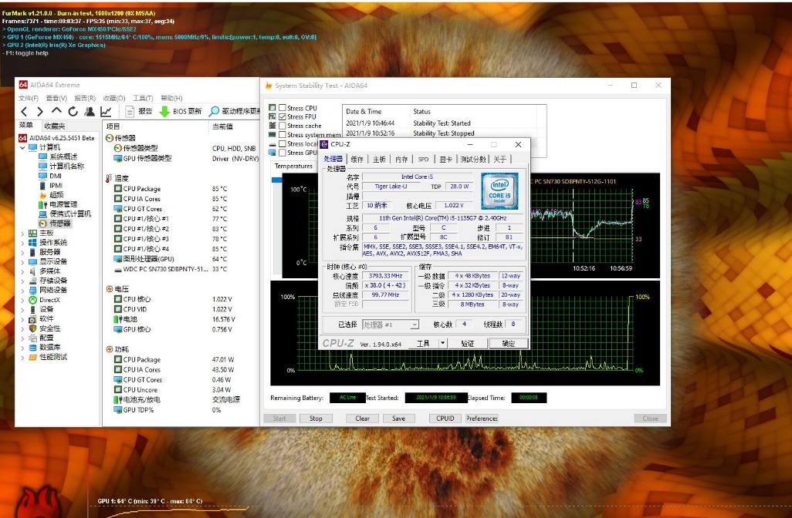Click the 工具 tools button in CPU-Z

[x=423, y=344]
